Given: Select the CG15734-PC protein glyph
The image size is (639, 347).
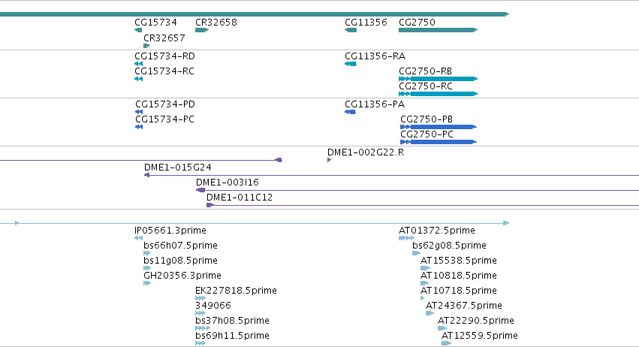Looking at the screenshot, I should (139, 127).
